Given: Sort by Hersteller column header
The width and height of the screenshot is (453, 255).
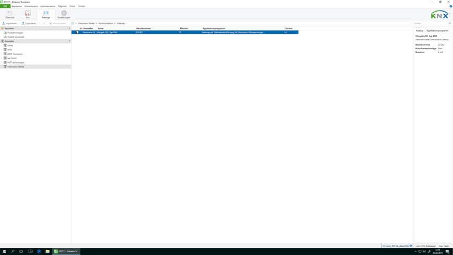Looking at the screenshot, I should point(89,28).
